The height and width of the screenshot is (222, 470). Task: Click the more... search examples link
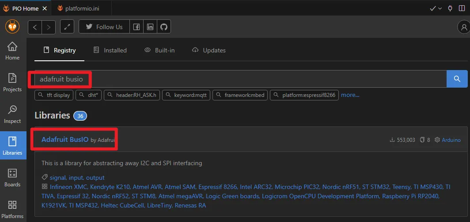pyautogui.click(x=350, y=95)
